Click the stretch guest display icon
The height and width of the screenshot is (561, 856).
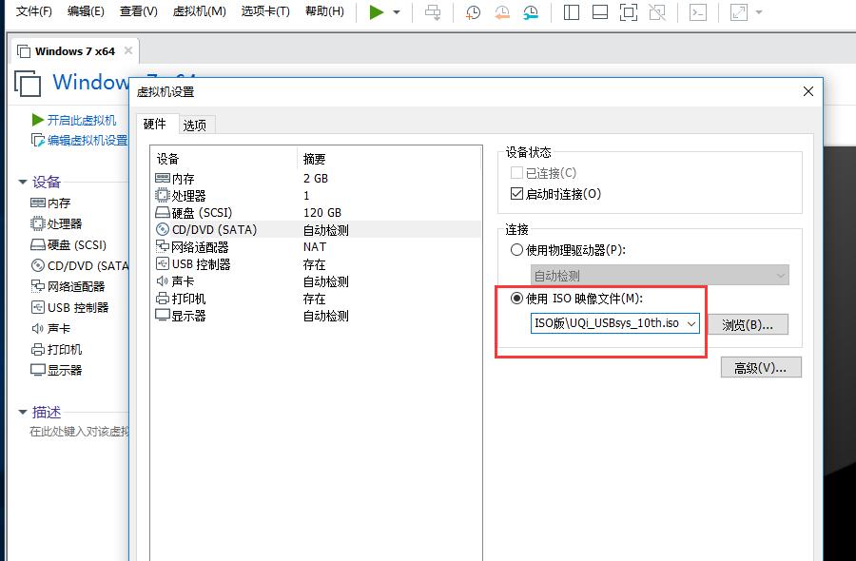tap(739, 12)
